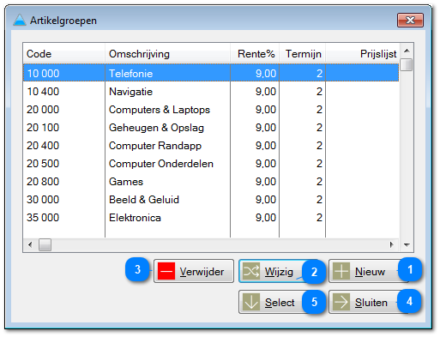
Task: Select the Elektronica row
Action: point(211,218)
